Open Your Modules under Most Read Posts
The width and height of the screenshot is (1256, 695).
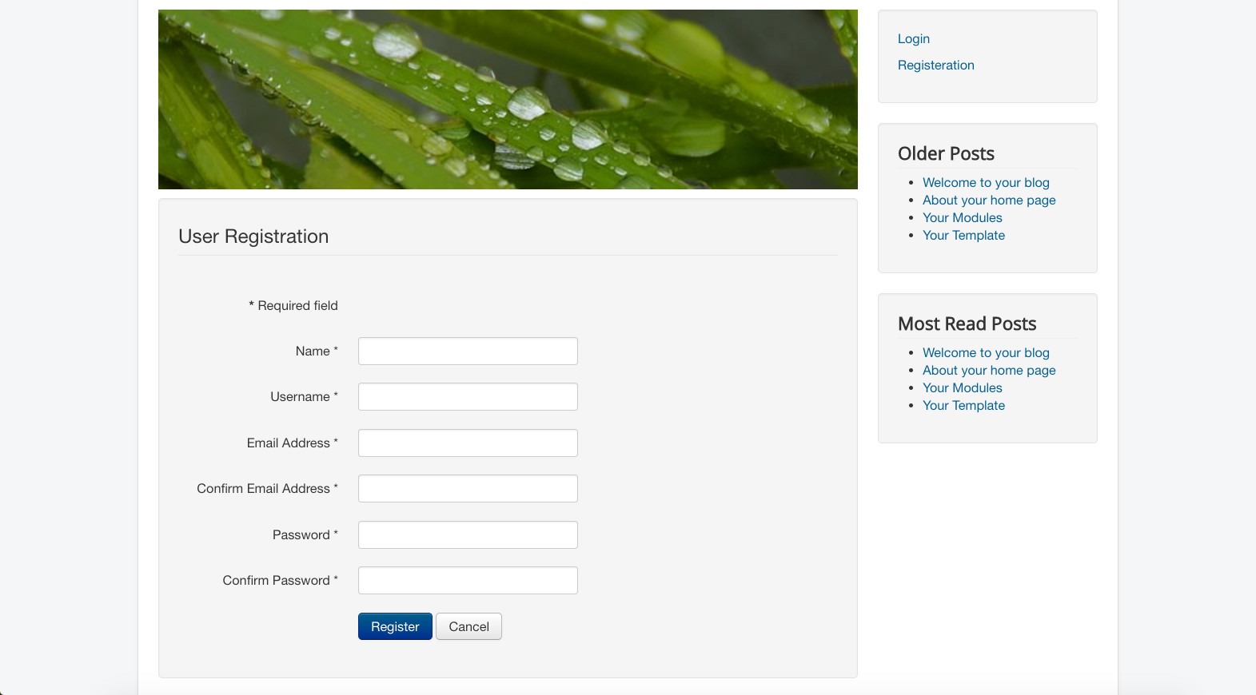[x=962, y=387]
